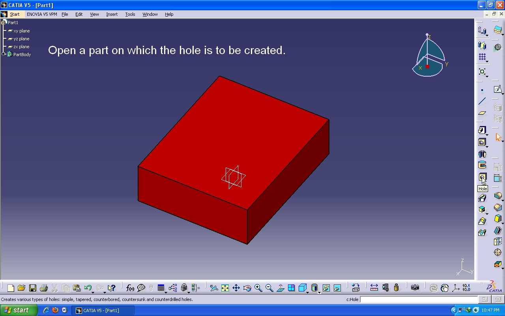Viewport: 505px width, 316px height.
Task: Open the Formula f(x) tool
Action: tap(130, 288)
